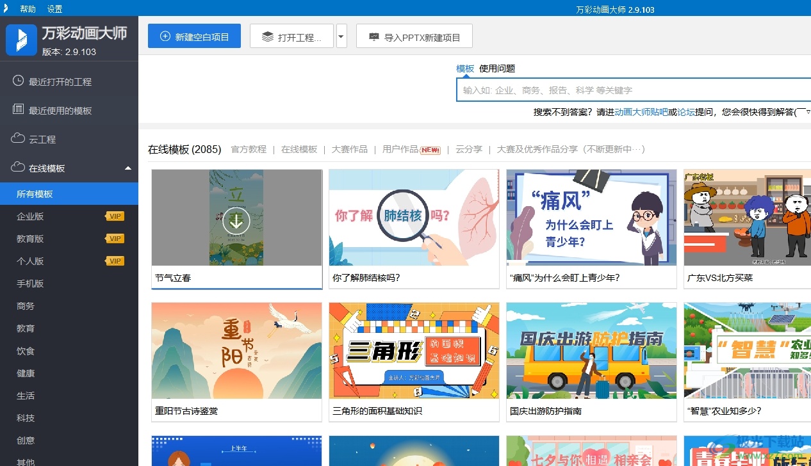Image resolution: width=811 pixels, height=466 pixels.
Task: Open the 广东VS北方买菜 template thumbnail
Action: [748, 218]
